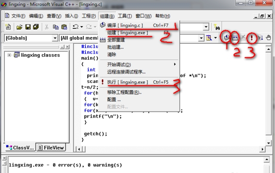Click the Execute Program exclamation icon

tap(252, 37)
